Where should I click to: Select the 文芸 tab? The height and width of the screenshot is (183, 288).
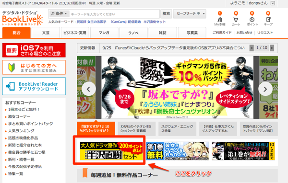point(46,33)
